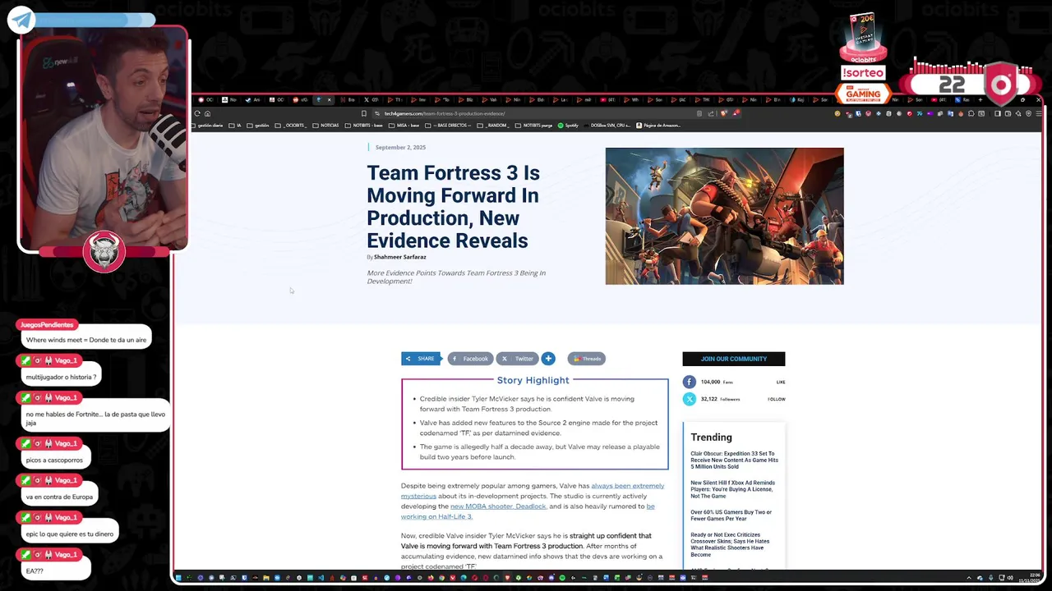Viewport: 1052px width, 591px height.
Task: Click the blue SHARE button
Action: pos(420,359)
